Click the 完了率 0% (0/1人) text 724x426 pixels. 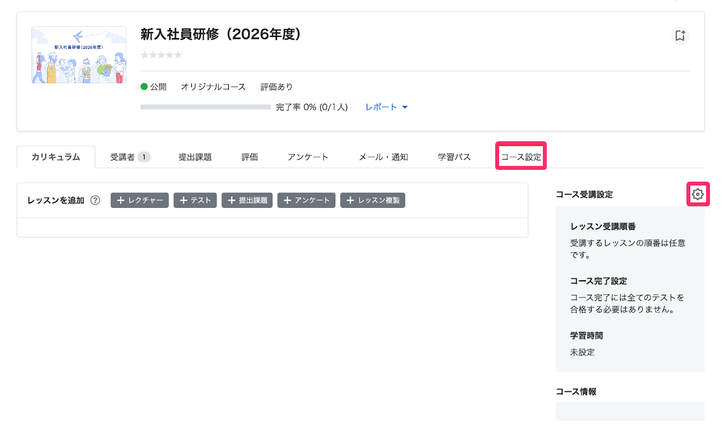click(x=312, y=106)
